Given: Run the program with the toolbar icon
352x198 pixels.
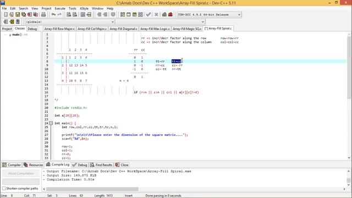Looking at the screenshot, I should [x=128, y=15].
